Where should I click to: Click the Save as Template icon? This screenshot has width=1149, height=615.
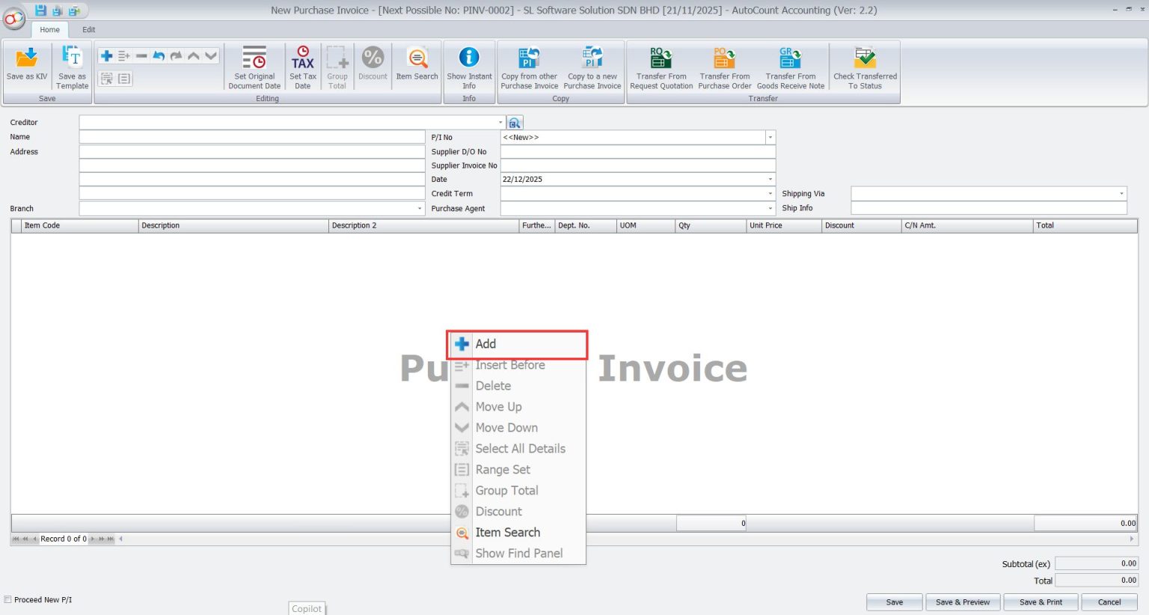[72, 66]
